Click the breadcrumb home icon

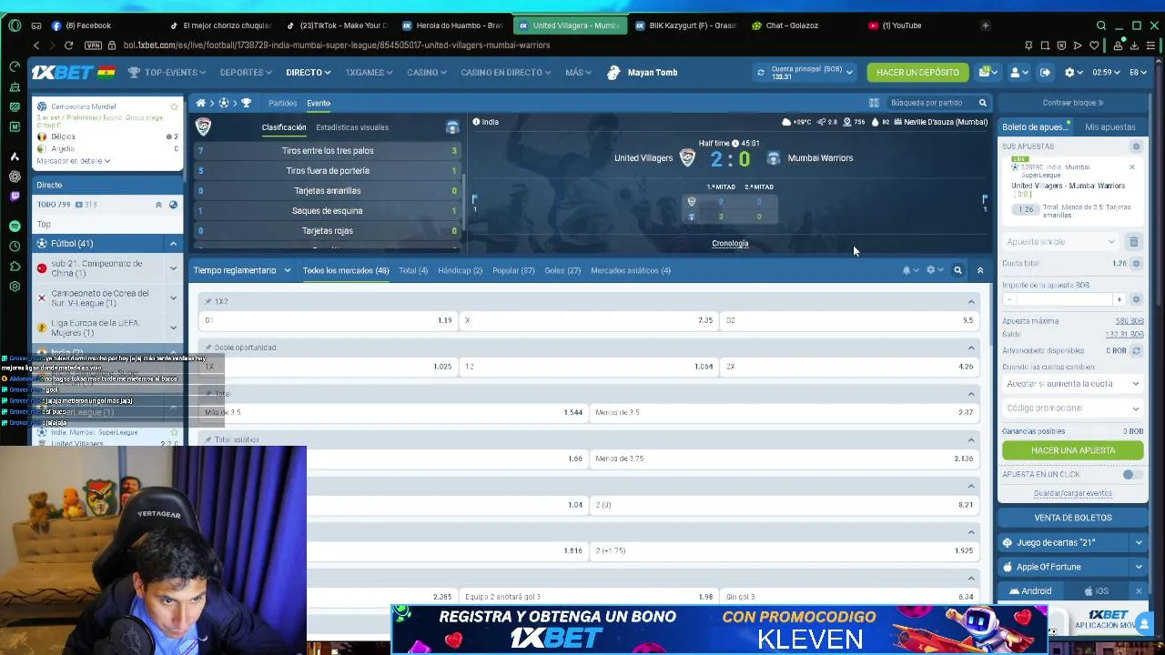[x=200, y=103]
